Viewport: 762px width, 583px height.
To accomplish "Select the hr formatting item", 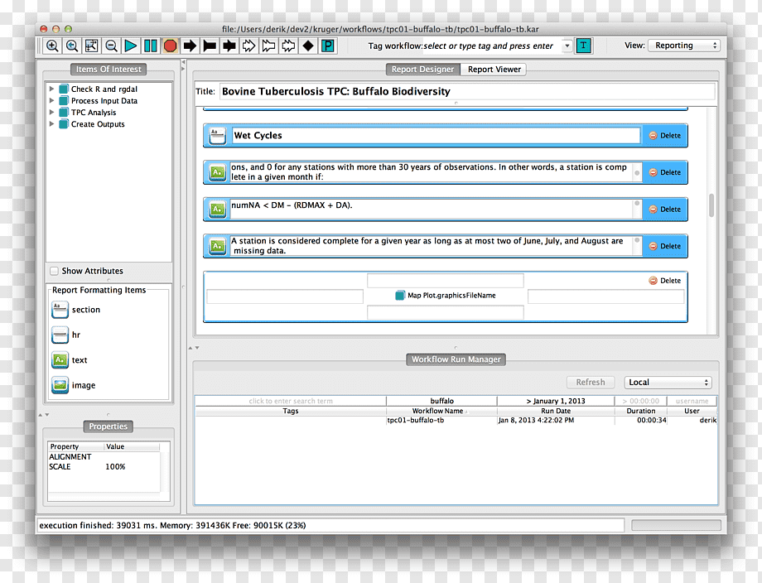I will click(66, 335).
